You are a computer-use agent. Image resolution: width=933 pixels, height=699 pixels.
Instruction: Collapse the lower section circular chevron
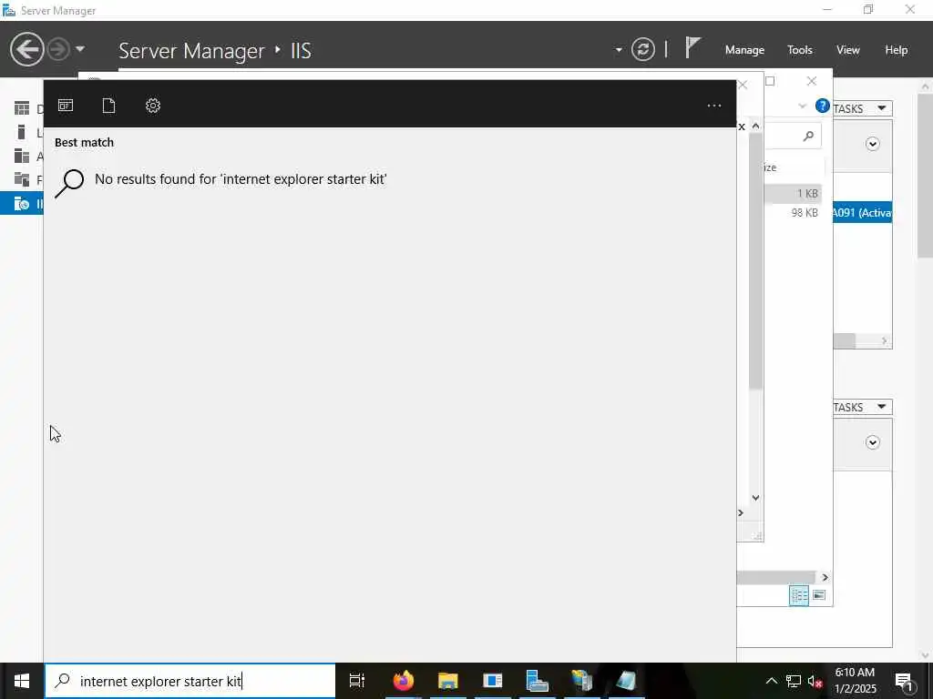[872, 442]
